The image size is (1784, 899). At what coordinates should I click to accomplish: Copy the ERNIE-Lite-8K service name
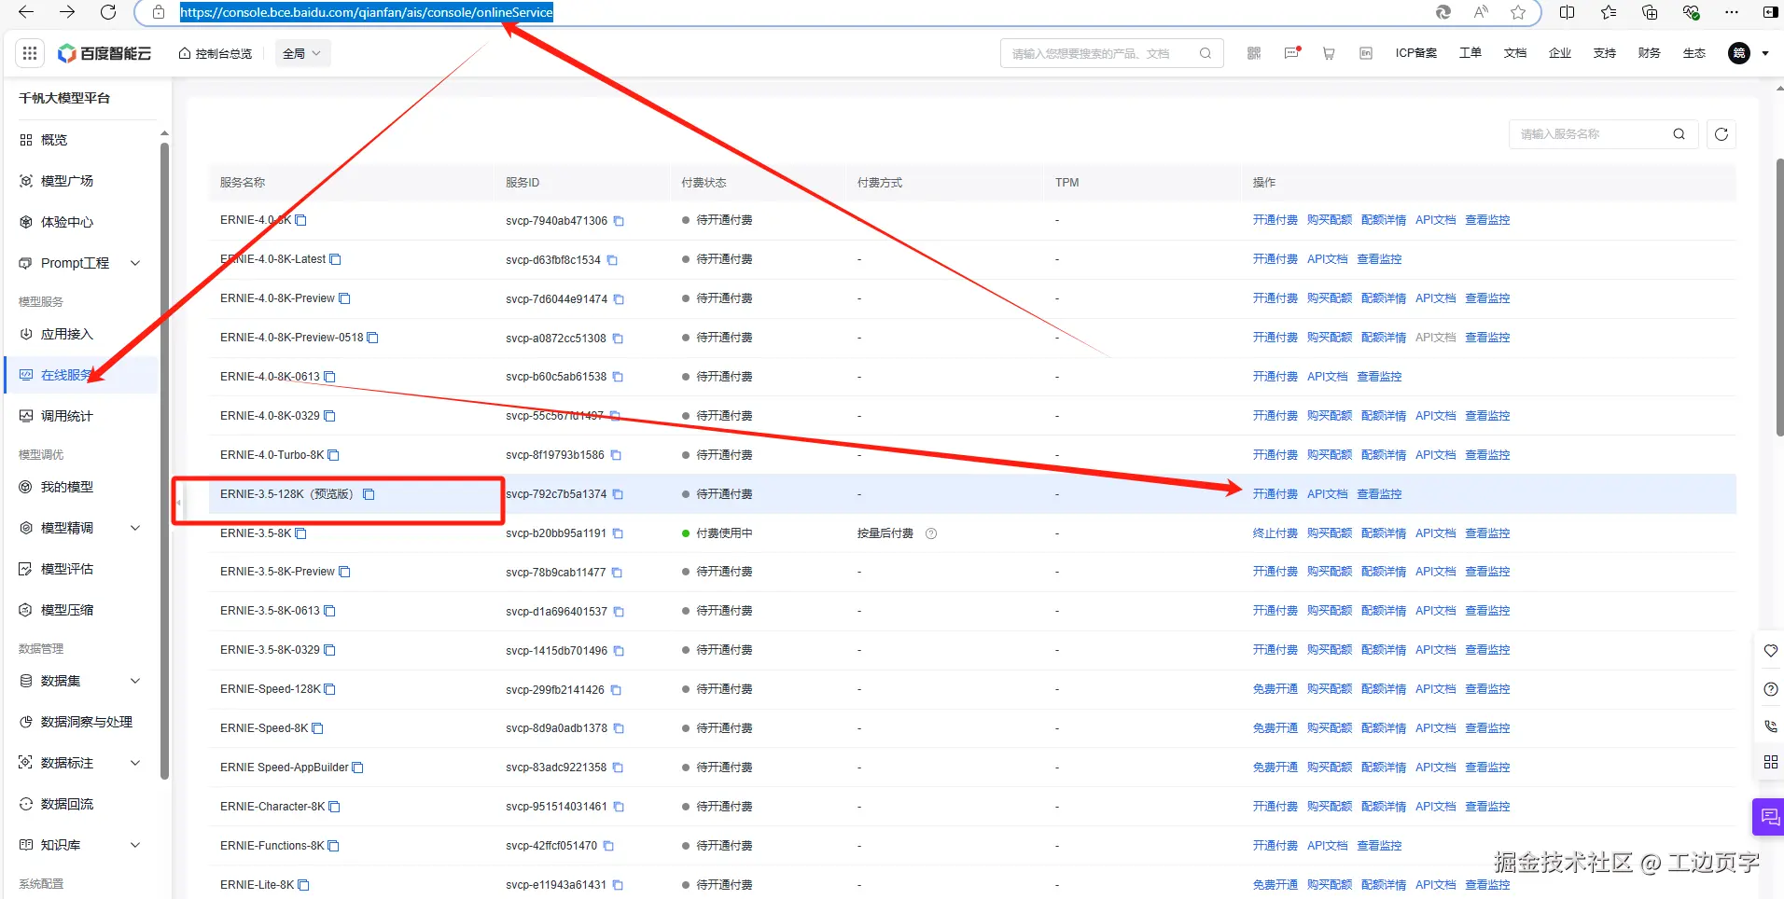[303, 885]
